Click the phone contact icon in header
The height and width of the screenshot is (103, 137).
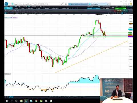pos(72,8)
